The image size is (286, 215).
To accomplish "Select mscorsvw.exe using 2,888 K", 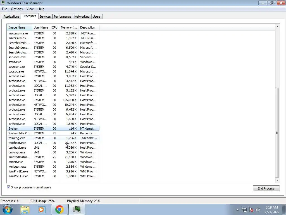I will (x=53, y=34).
